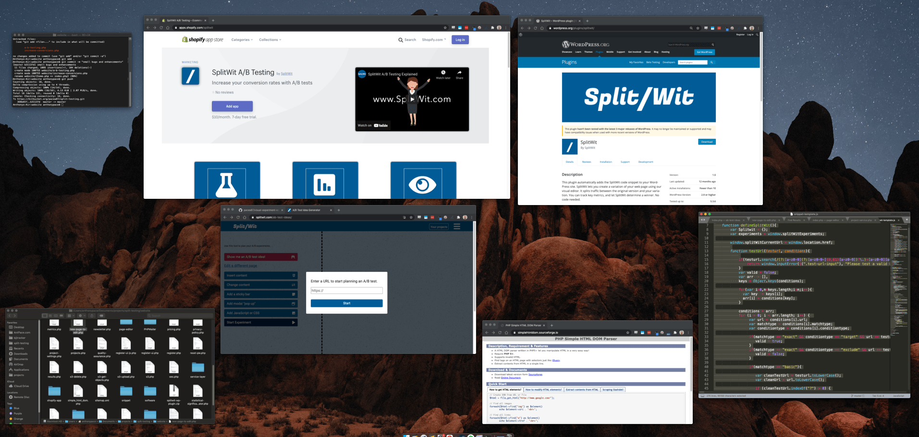
Task: Select 'Extract contents from HTML' tab
Action: click(x=582, y=390)
